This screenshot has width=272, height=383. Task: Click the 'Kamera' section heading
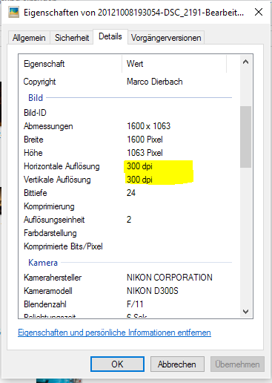click(43, 263)
